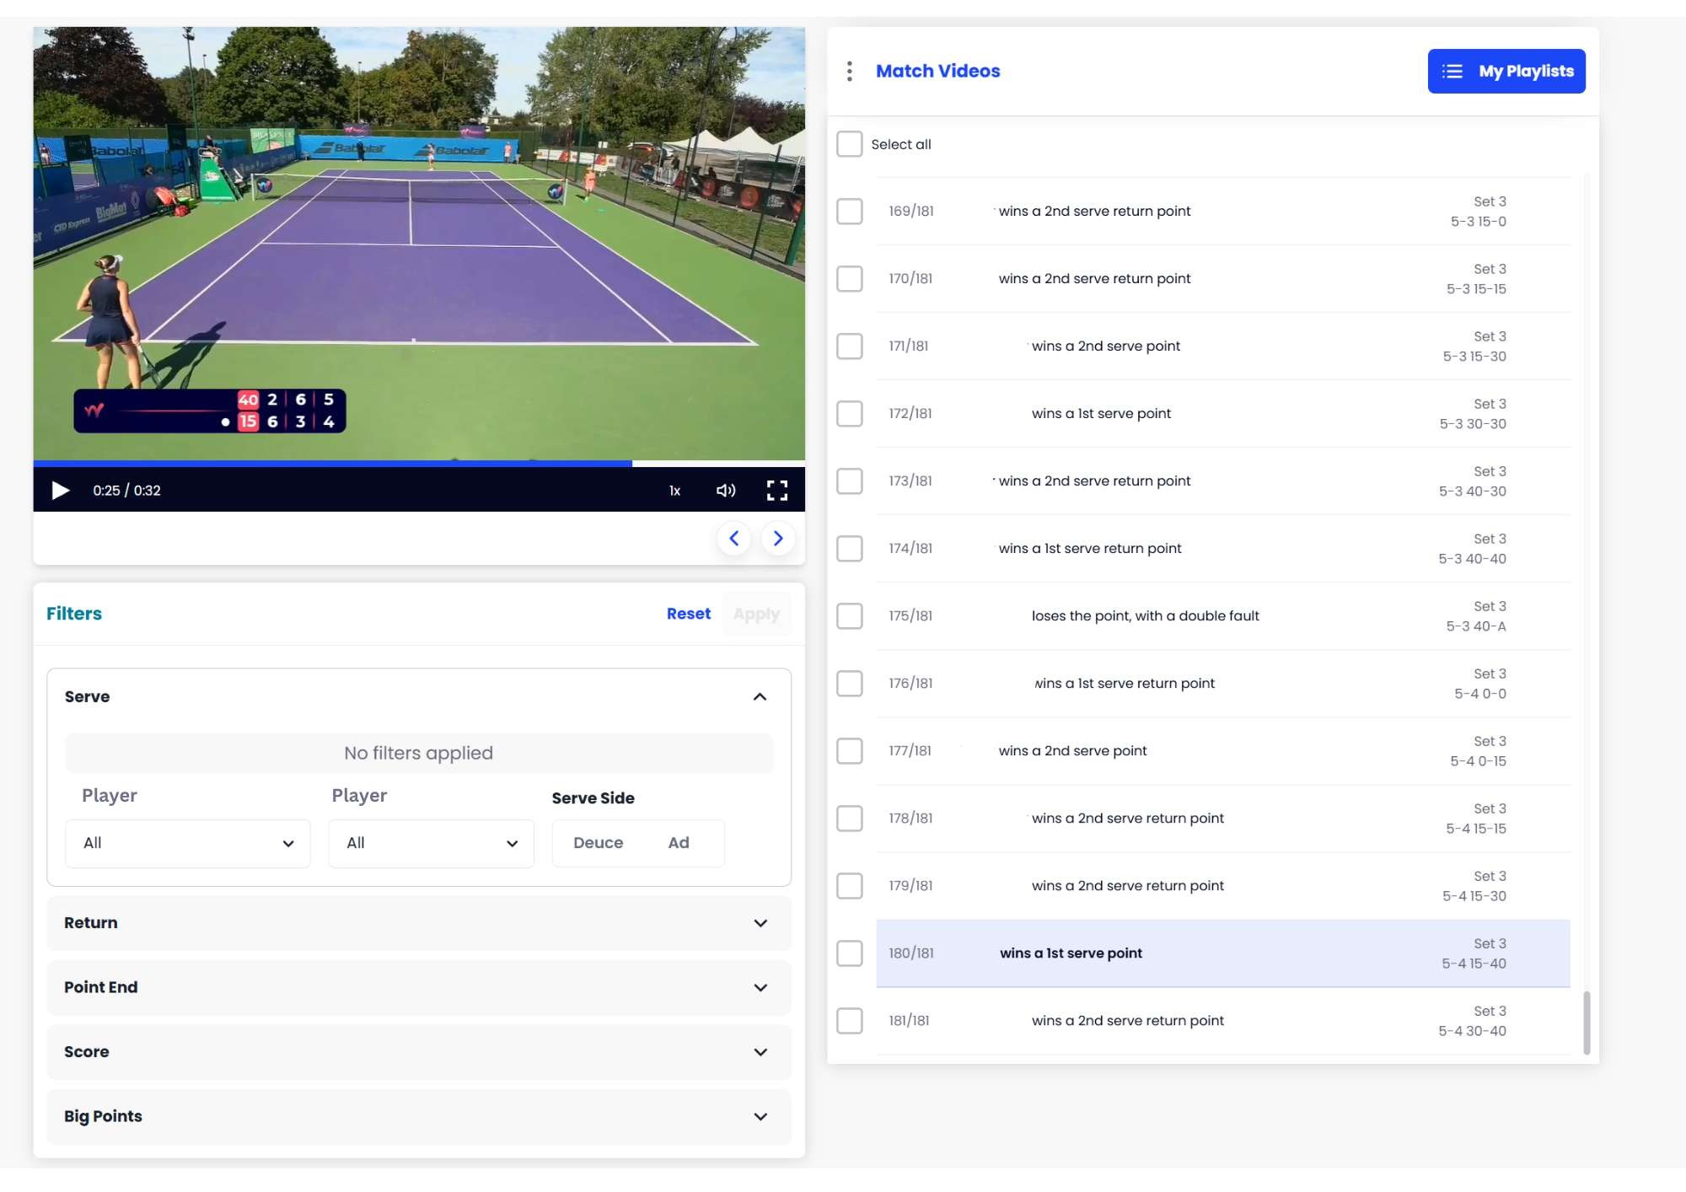Select point 173/181 at 5-3 40-30
The image size is (1686, 1192).
[1223, 481]
